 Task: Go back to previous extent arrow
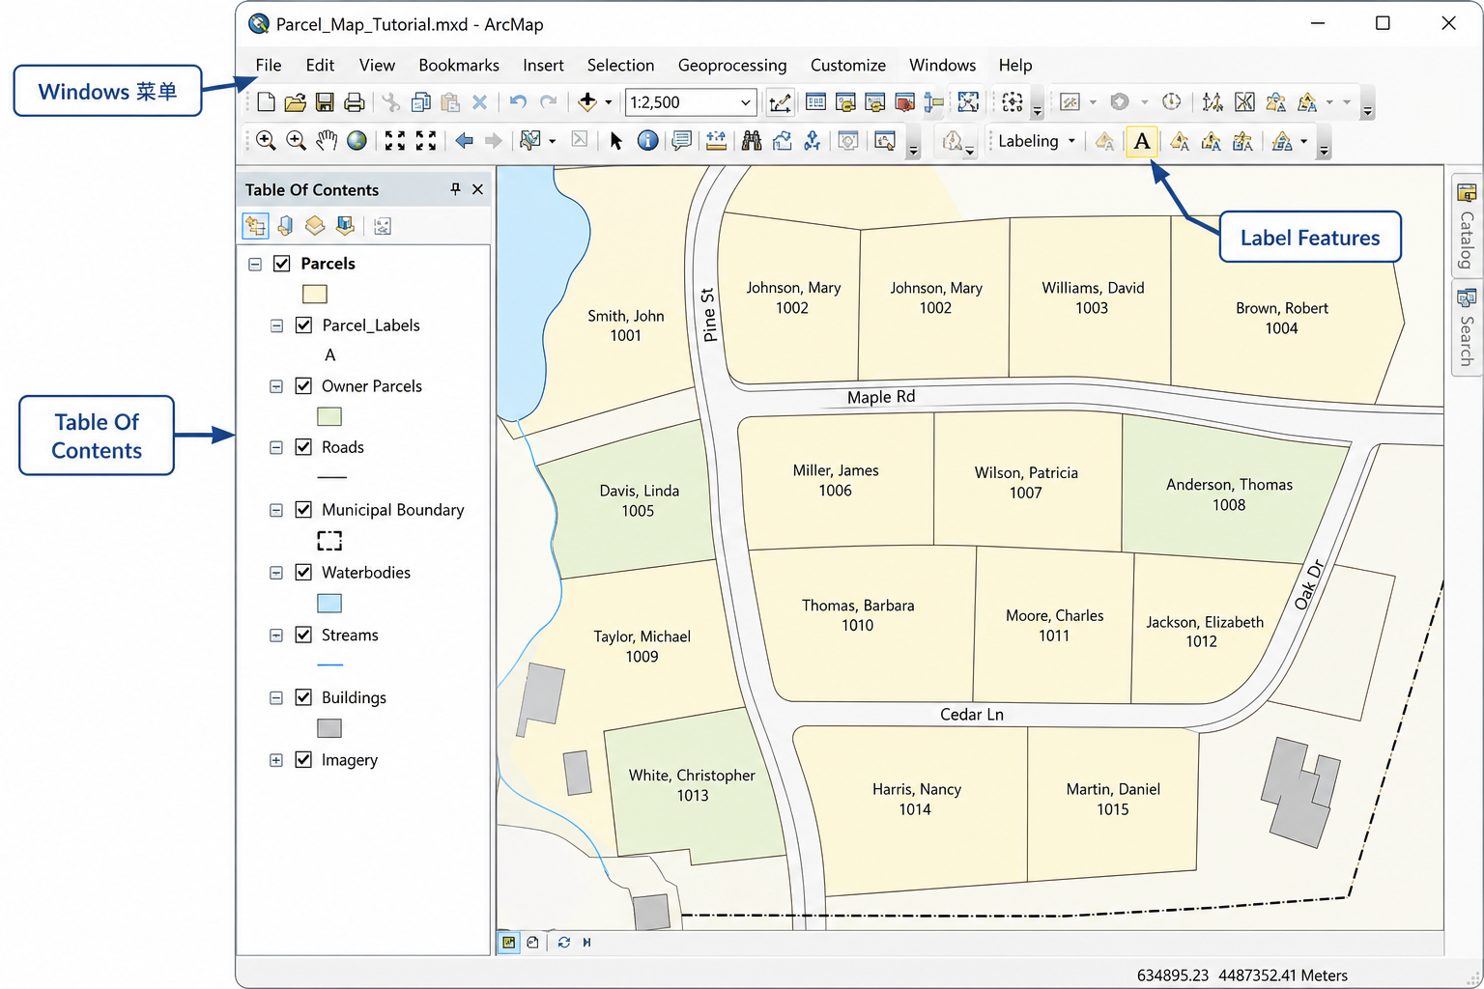tap(464, 141)
